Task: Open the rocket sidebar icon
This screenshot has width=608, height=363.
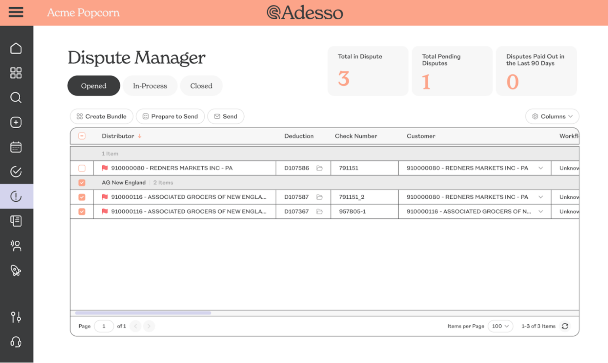Action: coord(16,270)
